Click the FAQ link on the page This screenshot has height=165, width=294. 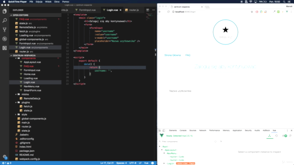[188, 55]
